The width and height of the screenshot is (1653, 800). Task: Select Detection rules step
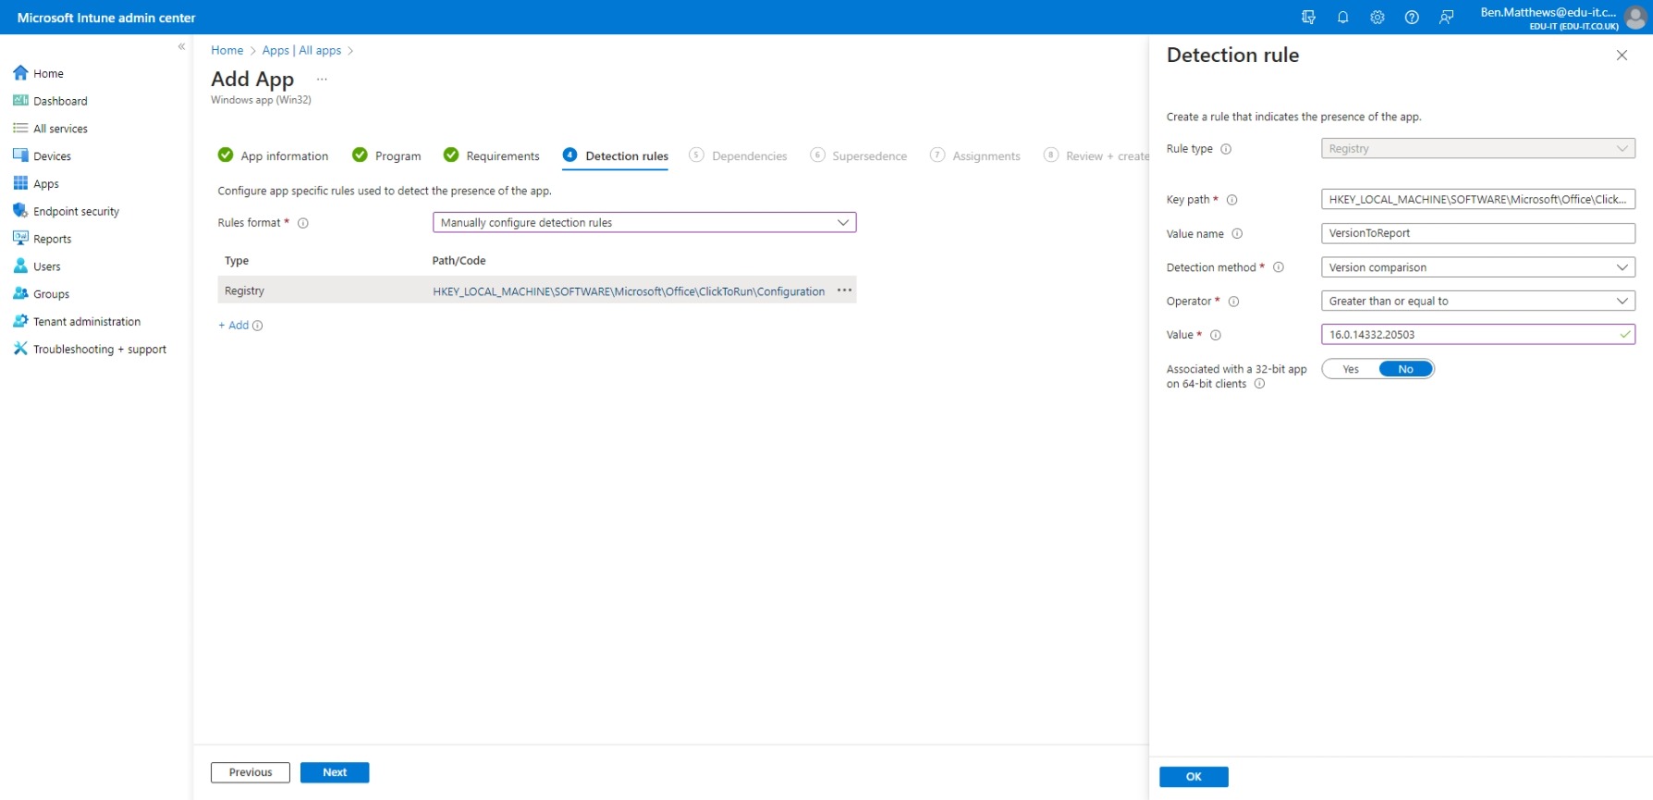pos(616,155)
